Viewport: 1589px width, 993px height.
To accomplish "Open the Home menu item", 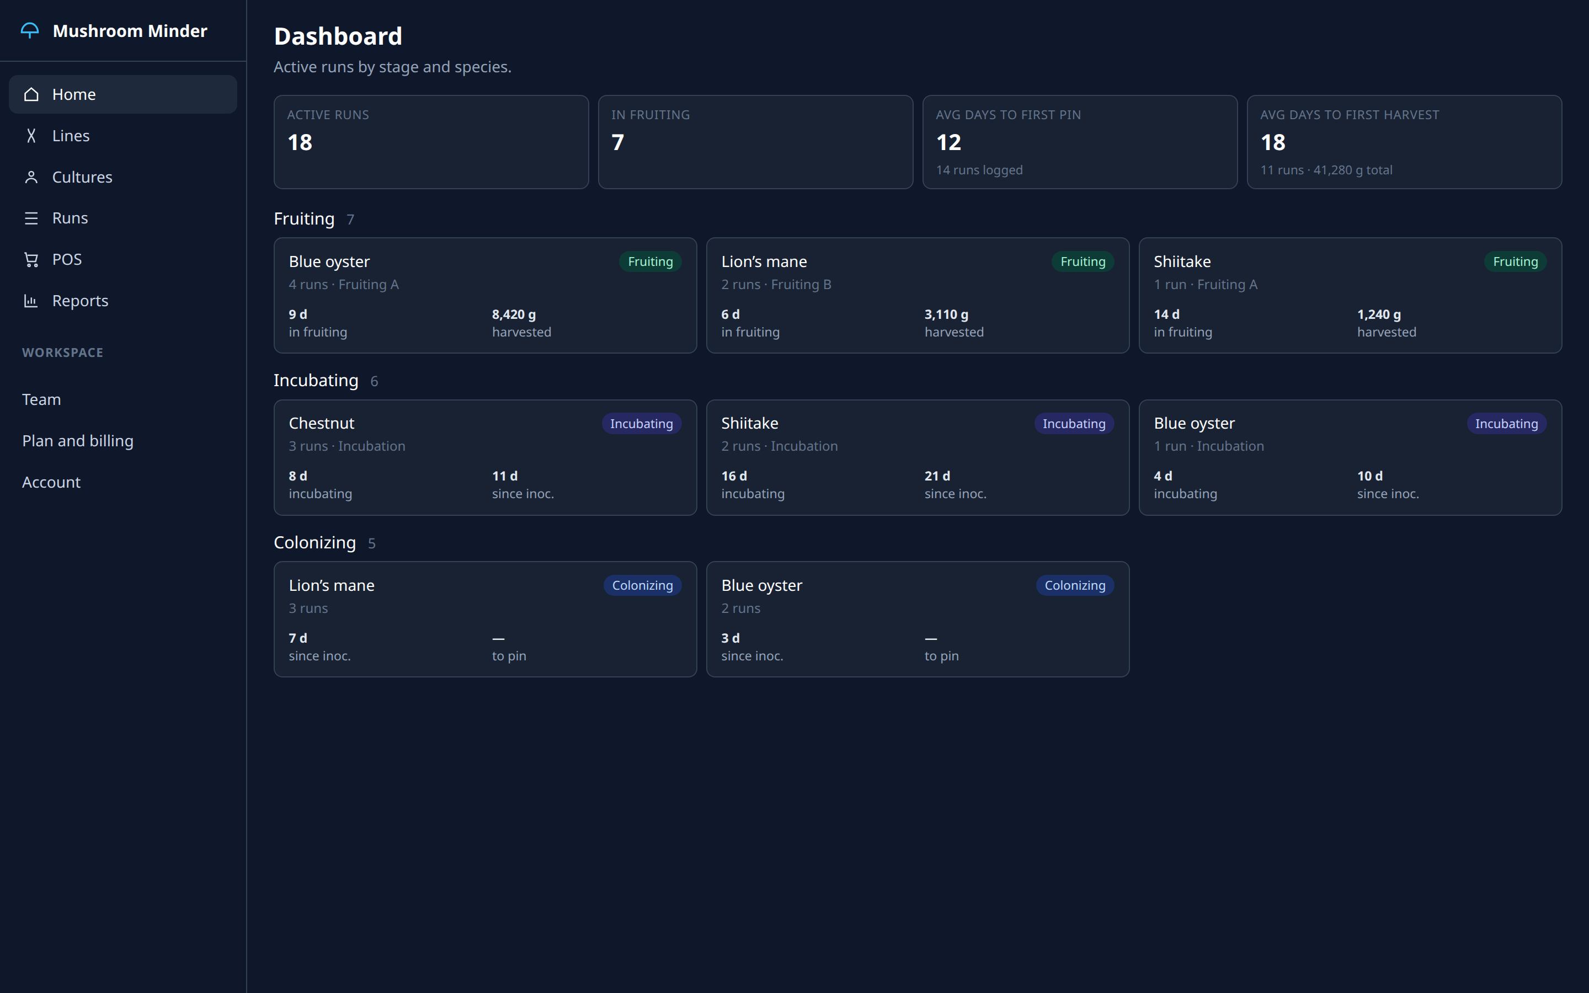I will tap(123, 94).
